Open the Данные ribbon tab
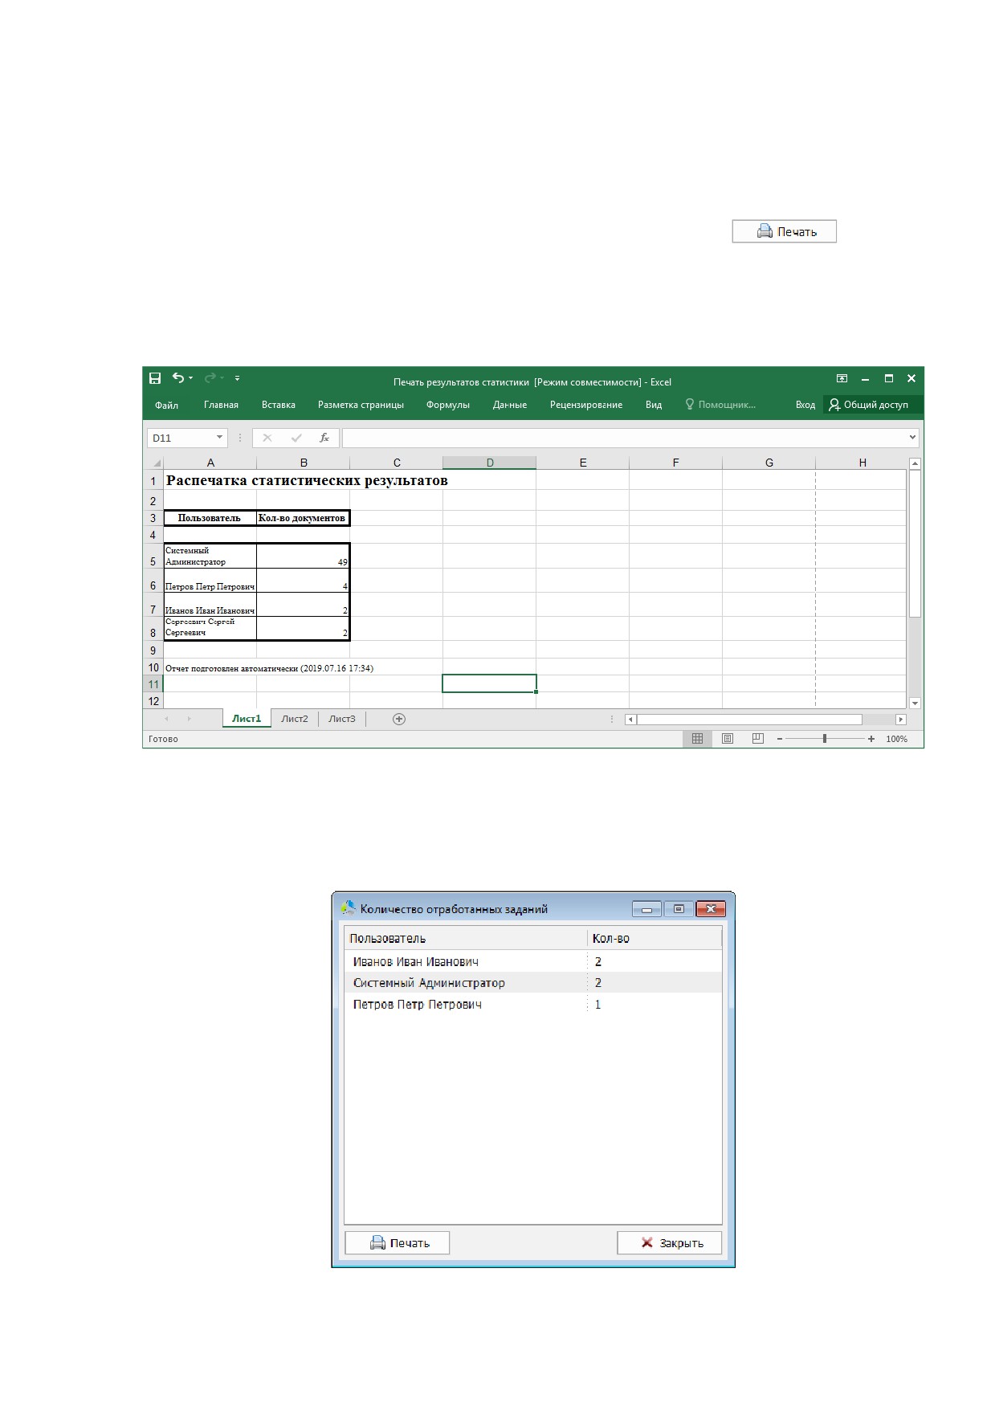Image resolution: width=995 pixels, height=1407 pixels. pos(510,405)
